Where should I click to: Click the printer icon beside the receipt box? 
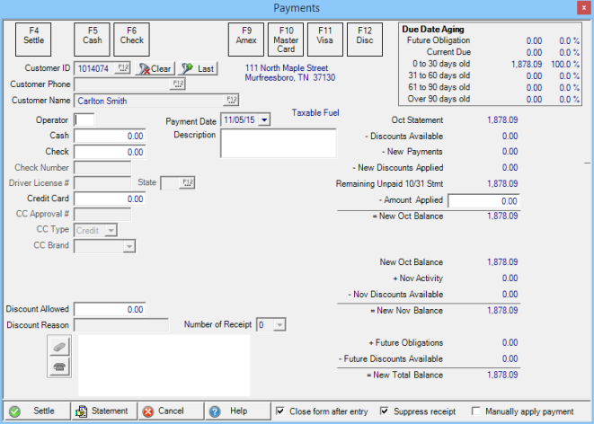tap(59, 366)
